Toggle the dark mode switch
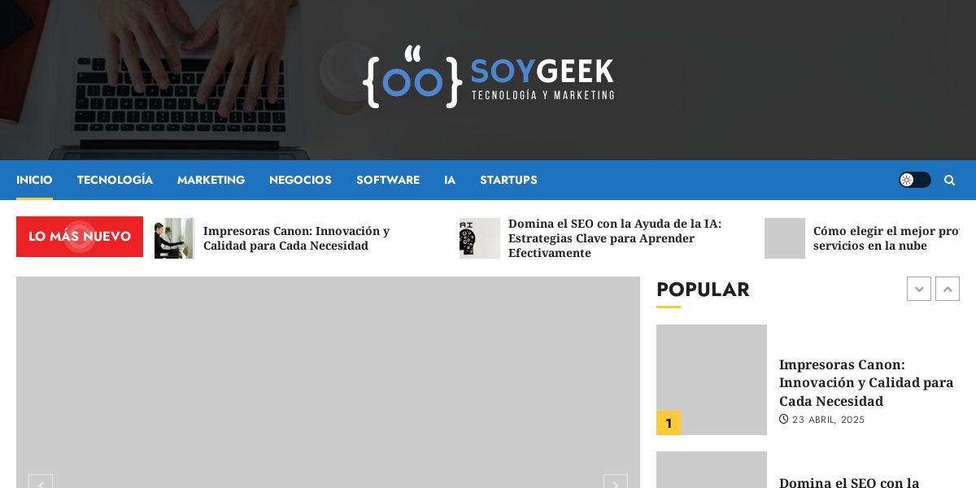Image resolution: width=976 pixels, height=488 pixels. coord(915,180)
